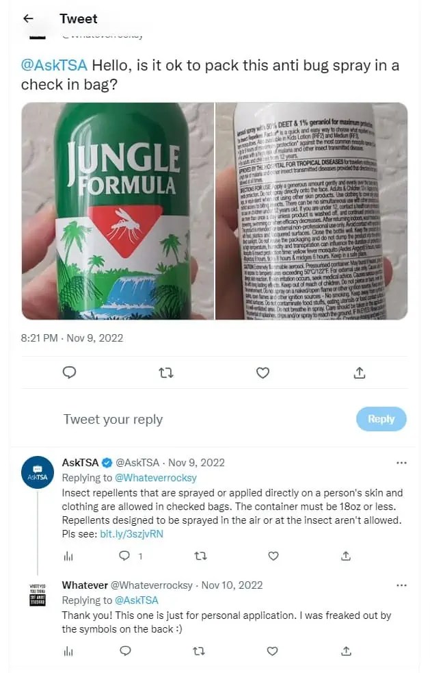Image resolution: width=430 pixels, height=673 pixels.
Task: Like Whatever's thank you reply
Action: [x=272, y=651]
